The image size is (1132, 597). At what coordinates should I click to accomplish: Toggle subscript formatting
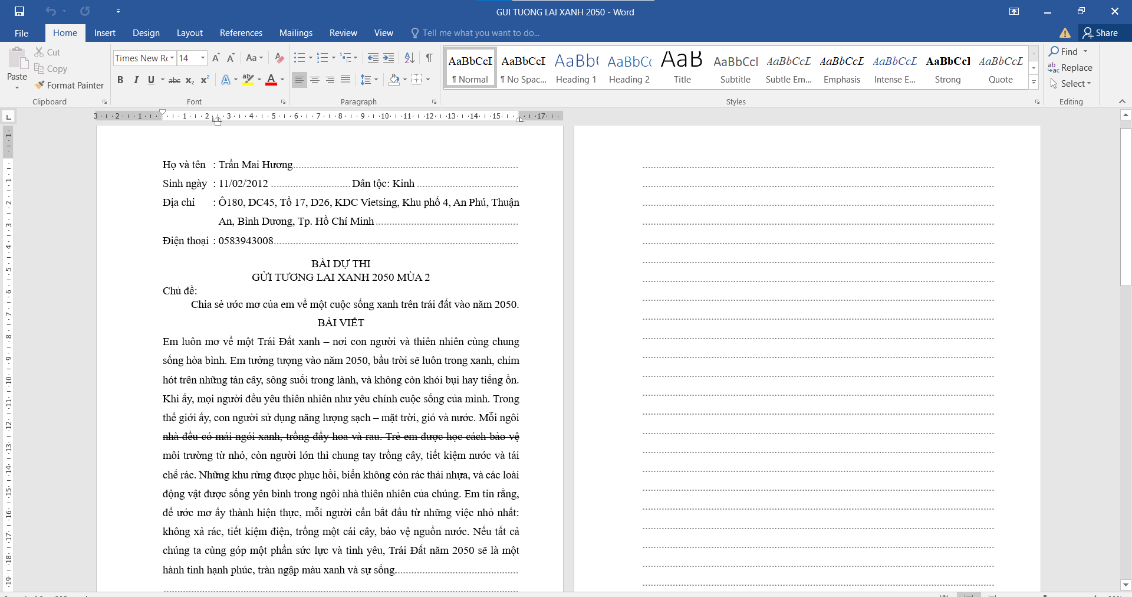coord(190,80)
